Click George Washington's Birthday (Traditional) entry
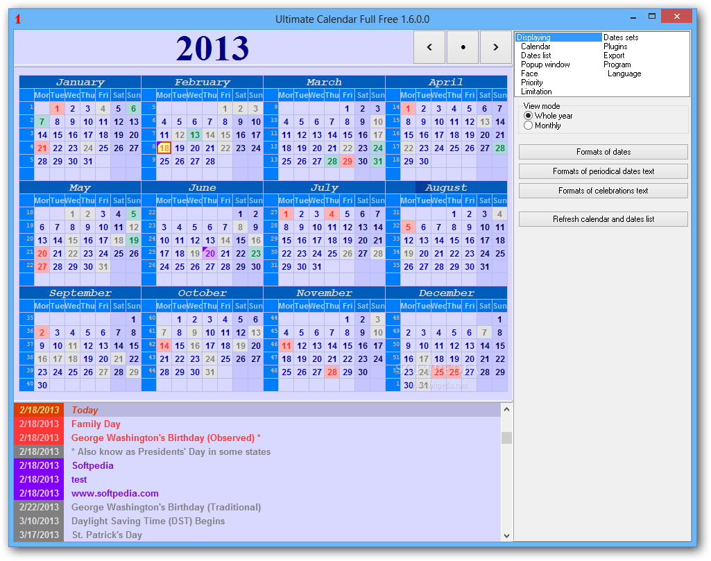Image resolution: width=711 pixels, height=561 pixels. (257, 507)
